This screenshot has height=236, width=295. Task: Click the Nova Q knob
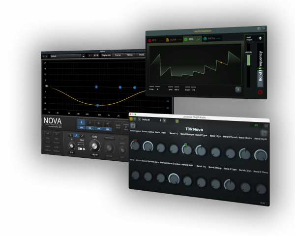(71, 146)
